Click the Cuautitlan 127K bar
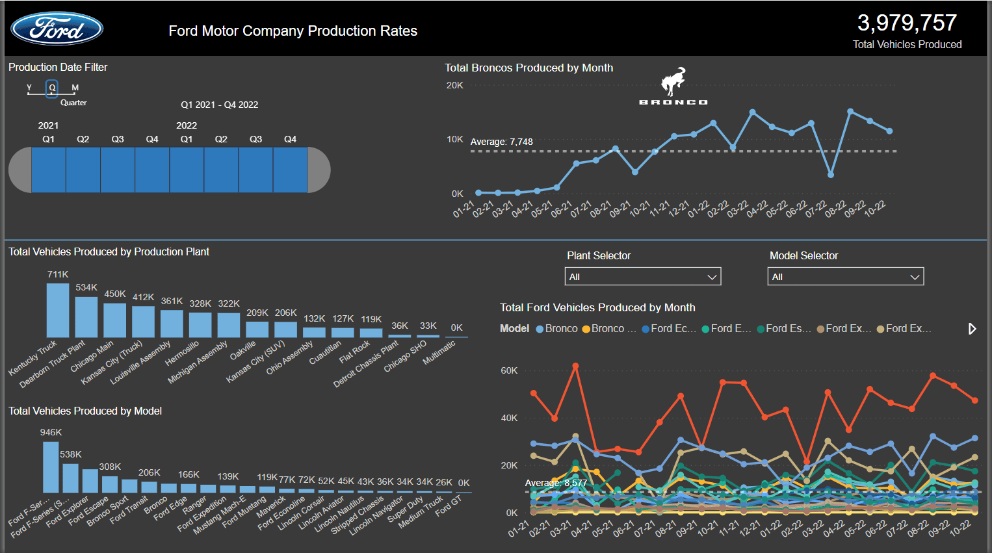Viewport: 992px width, 553px height. (x=343, y=333)
